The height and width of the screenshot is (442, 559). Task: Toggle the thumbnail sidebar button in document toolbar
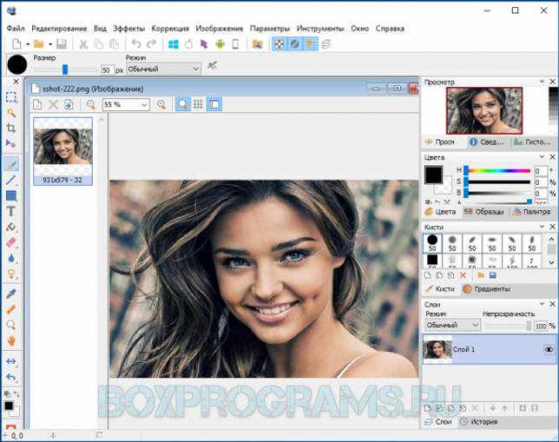tap(214, 104)
